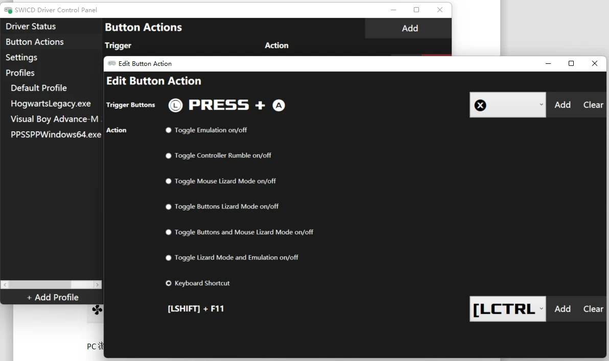Click the L stick press trigger icon
This screenshot has height=361, width=609.
175,105
